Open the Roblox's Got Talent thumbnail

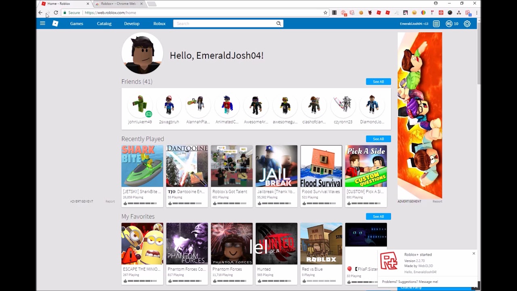point(232,166)
